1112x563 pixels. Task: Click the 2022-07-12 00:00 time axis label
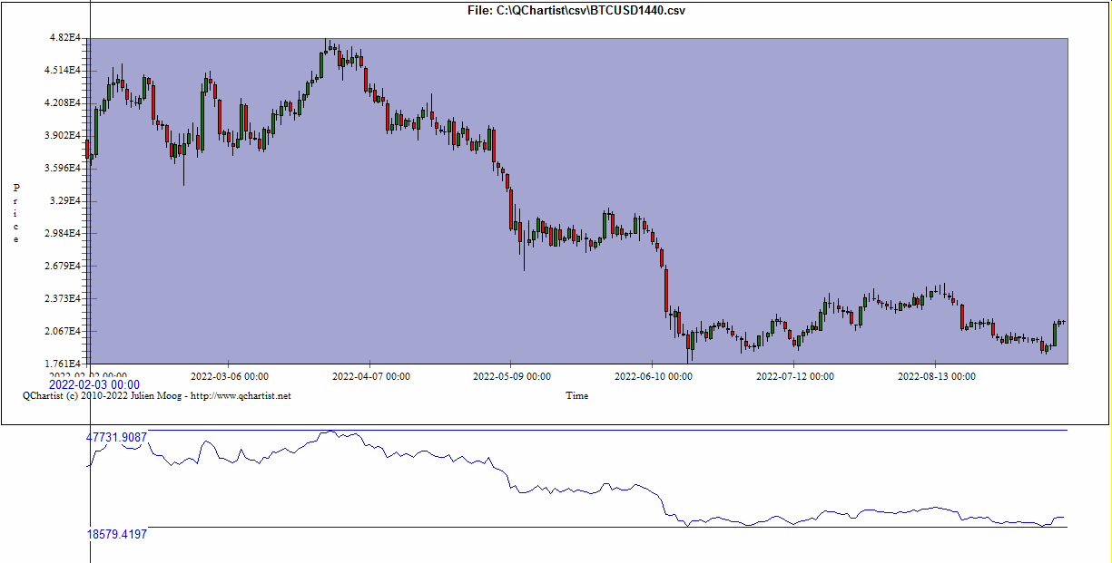795,375
